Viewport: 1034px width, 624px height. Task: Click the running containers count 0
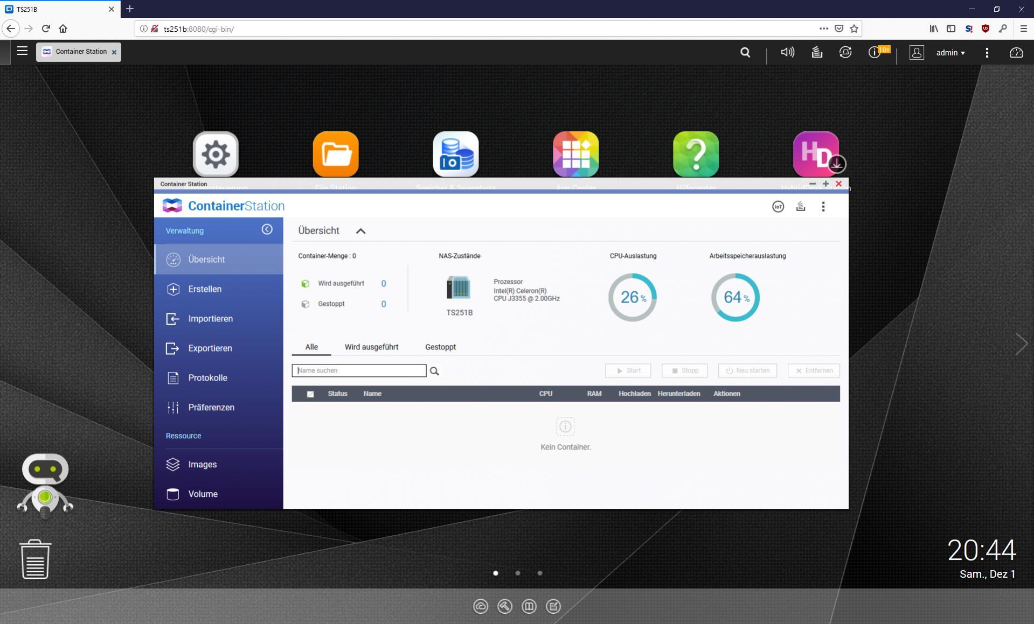(x=384, y=284)
